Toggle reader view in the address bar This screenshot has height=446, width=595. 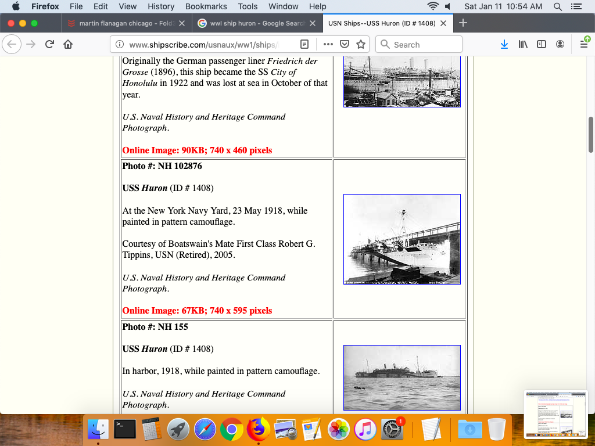304,45
